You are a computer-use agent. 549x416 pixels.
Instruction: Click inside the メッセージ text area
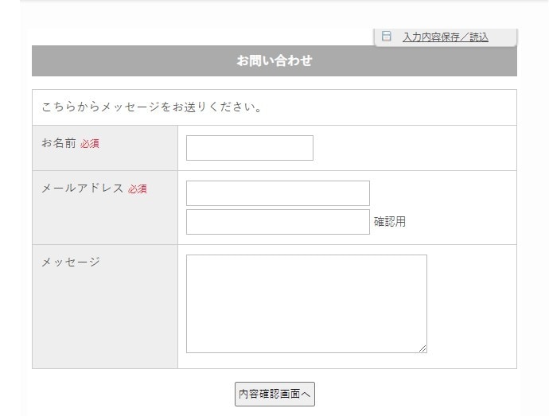(306, 304)
